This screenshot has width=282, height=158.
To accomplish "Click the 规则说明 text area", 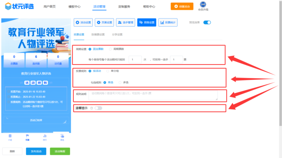I will (x=155, y=95).
